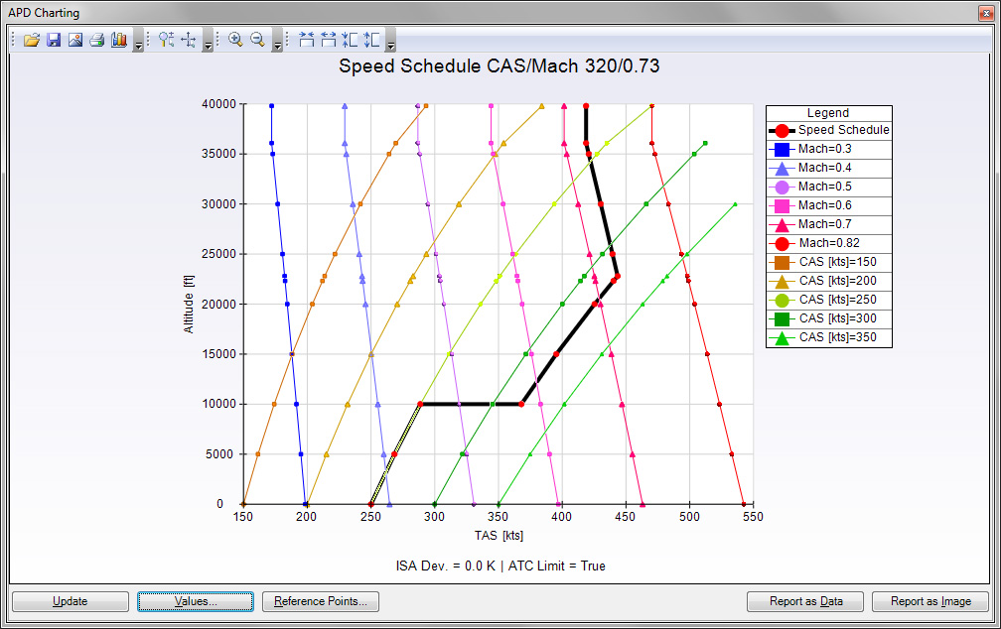The image size is (1001, 629).
Task: Click speed schedule point at 40000 ft top
Action: coord(586,106)
